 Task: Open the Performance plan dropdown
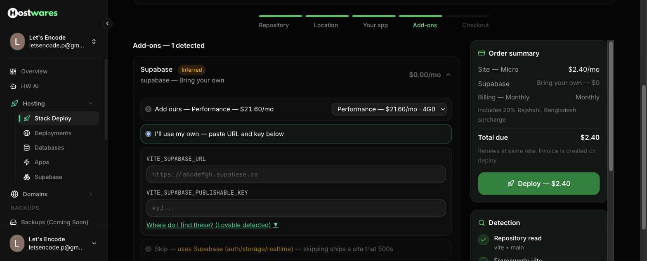(389, 109)
